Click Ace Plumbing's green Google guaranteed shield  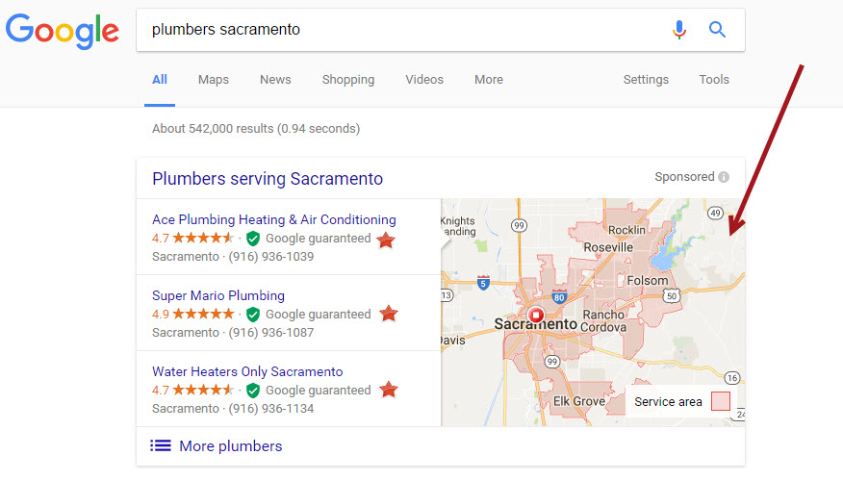[253, 239]
